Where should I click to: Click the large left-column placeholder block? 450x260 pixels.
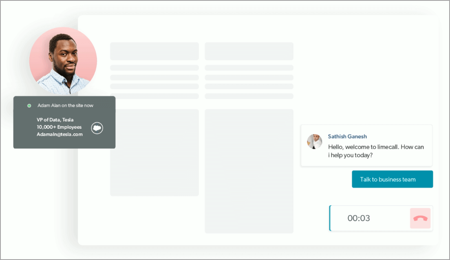click(x=154, y=152)
